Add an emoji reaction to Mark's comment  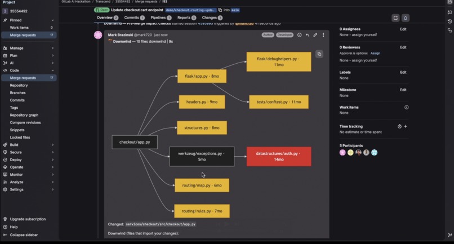tap(300, 35)
